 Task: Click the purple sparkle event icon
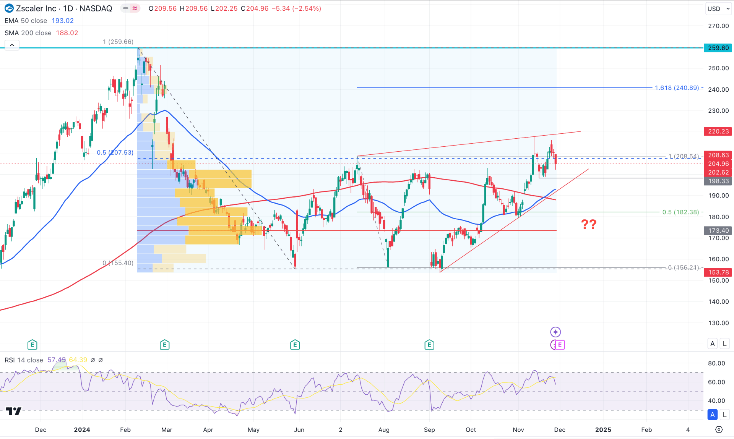(x=555, y=332)
